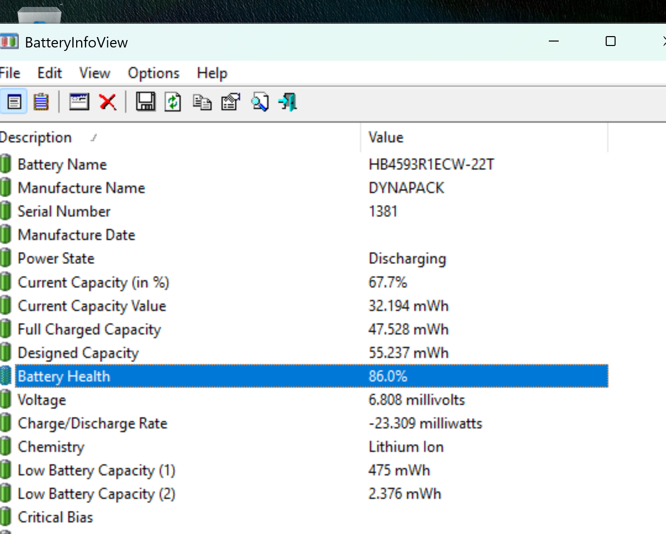
Task: Click the battery icon beside Battery Name
Action: coord(5,164)
